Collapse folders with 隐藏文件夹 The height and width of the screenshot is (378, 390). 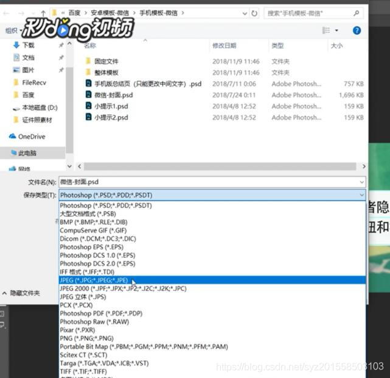pos(21,293)
